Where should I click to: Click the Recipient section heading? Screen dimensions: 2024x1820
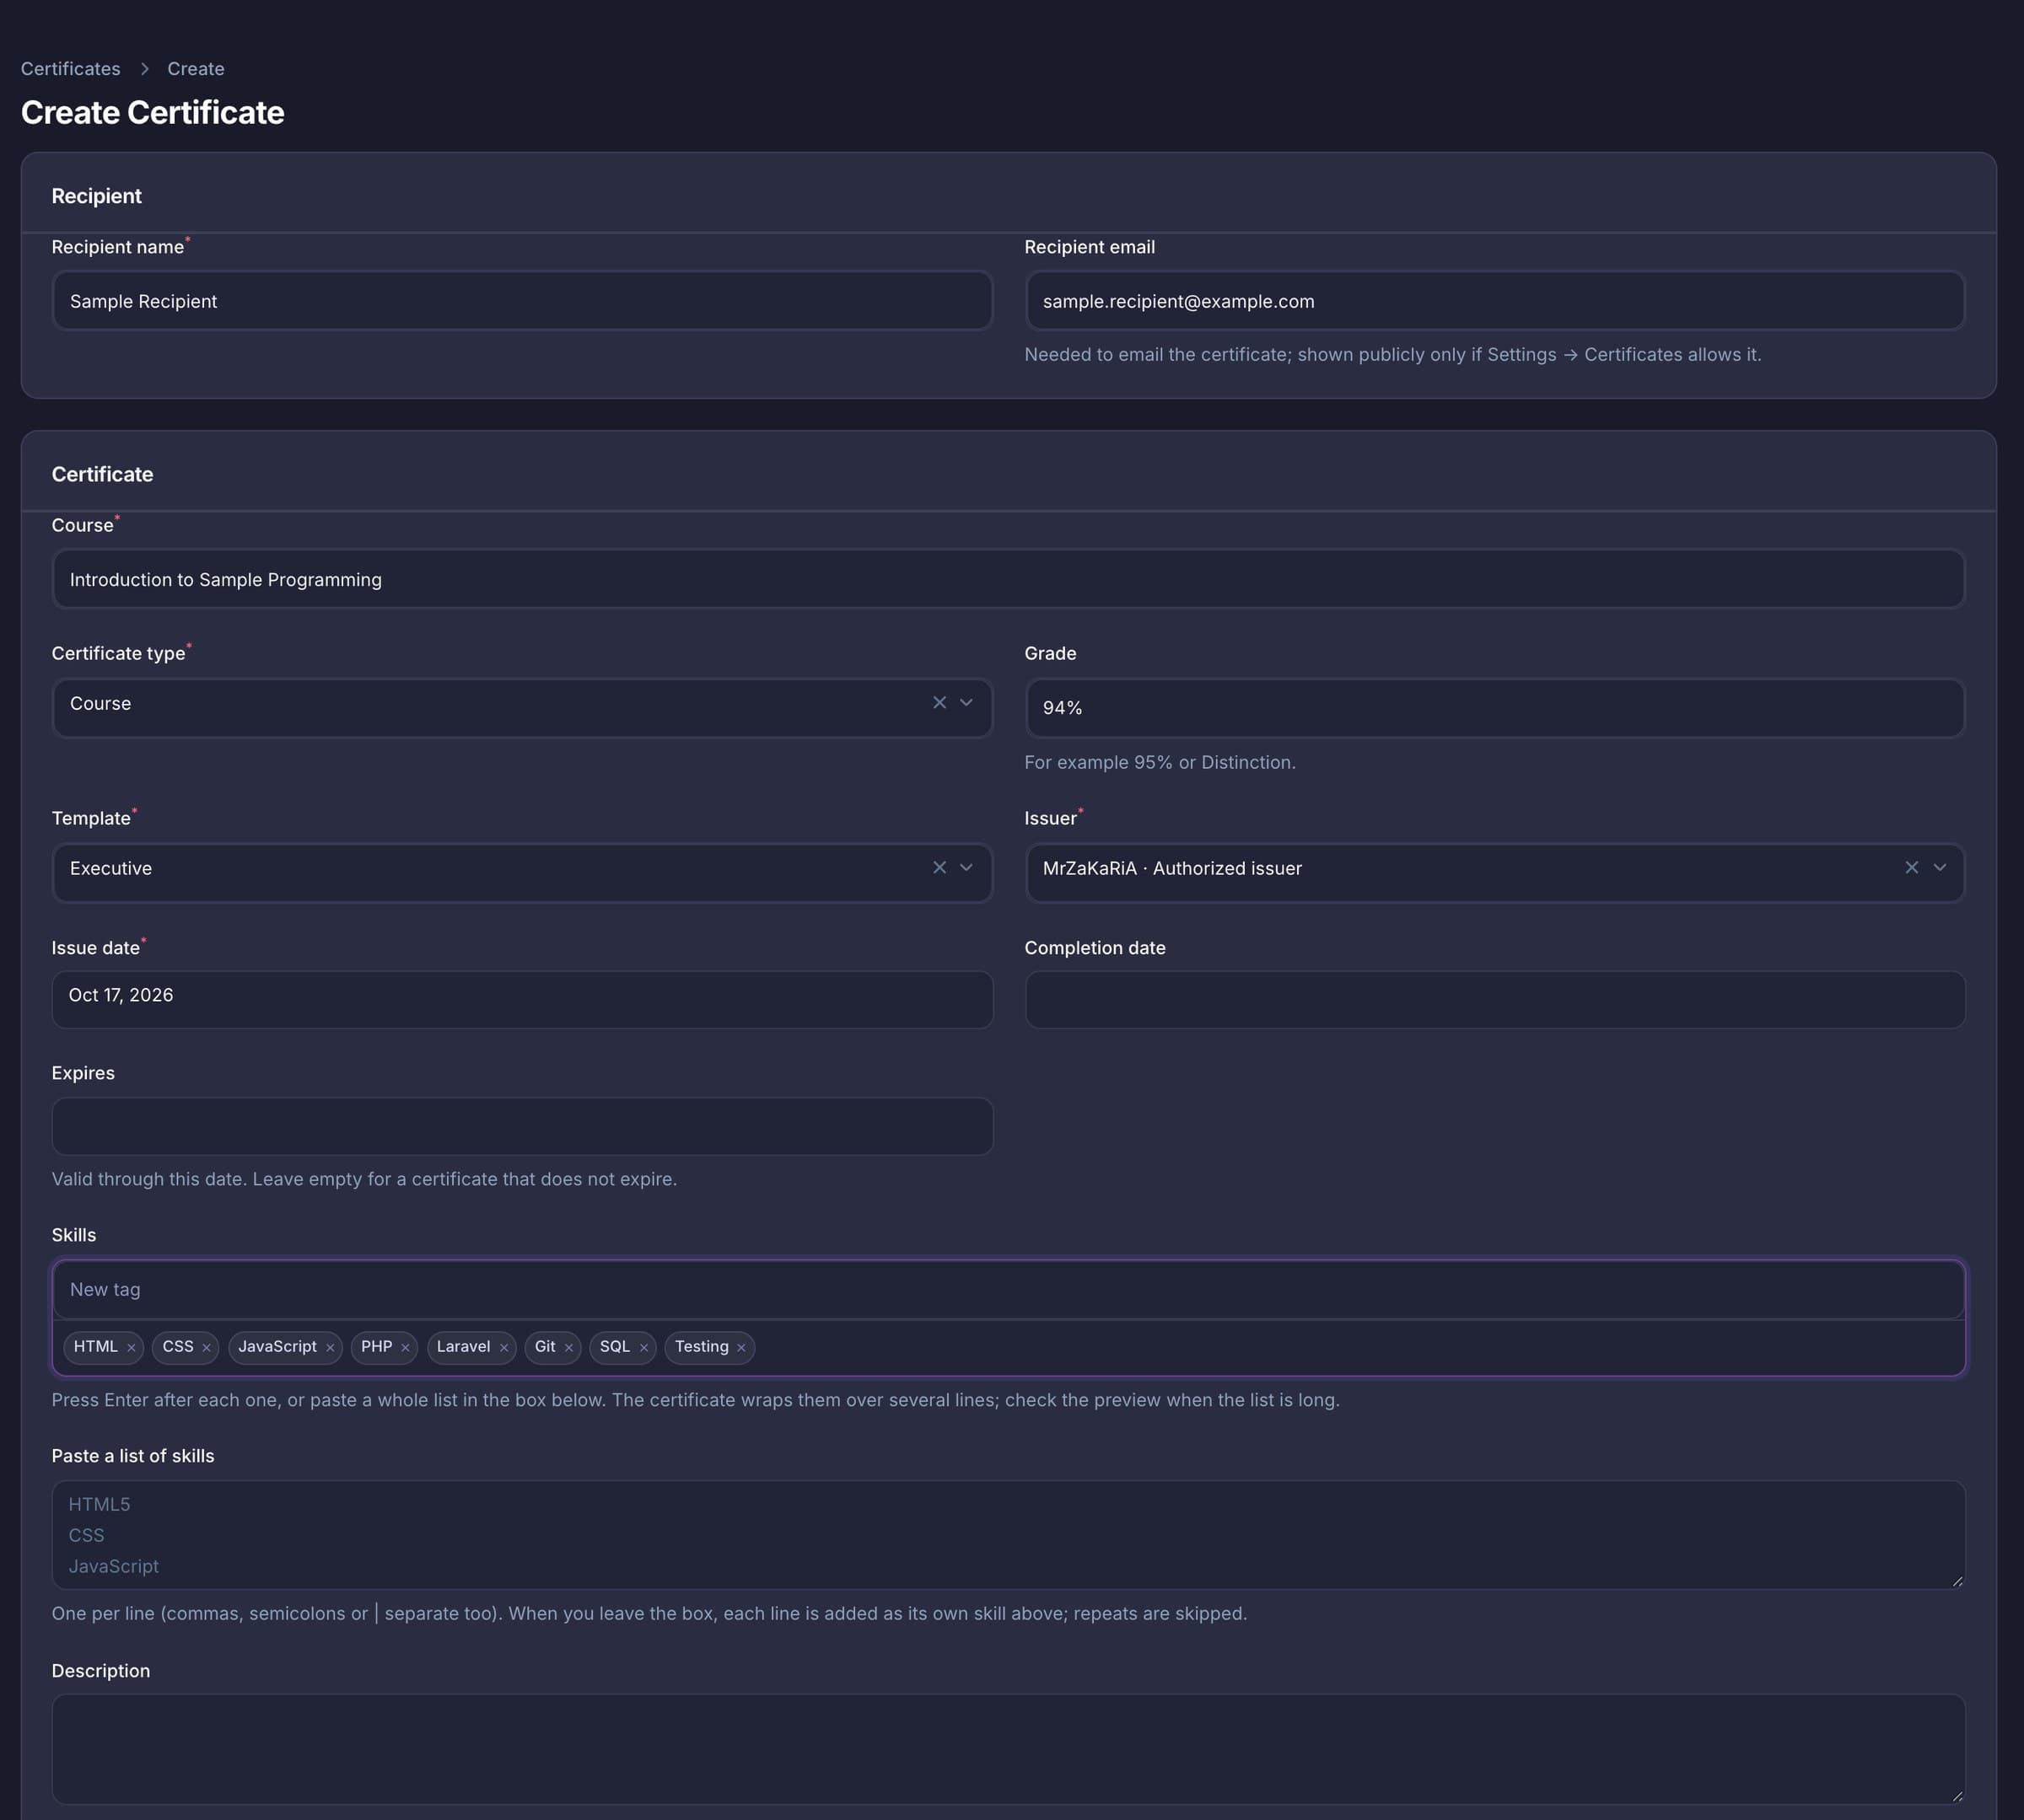[x=97, y=196]
